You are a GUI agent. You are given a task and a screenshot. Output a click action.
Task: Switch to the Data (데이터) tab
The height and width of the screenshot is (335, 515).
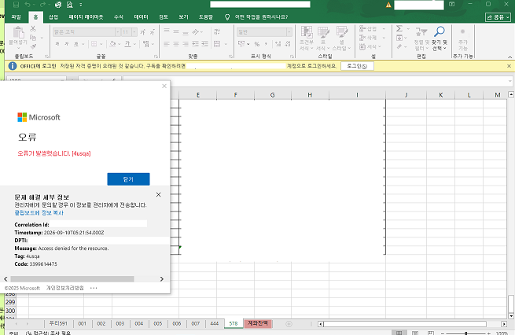pos(141,17)
